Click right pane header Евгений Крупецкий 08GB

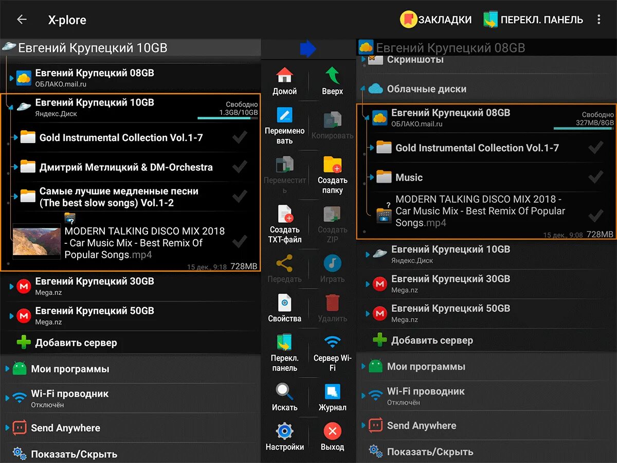(486, 48)
